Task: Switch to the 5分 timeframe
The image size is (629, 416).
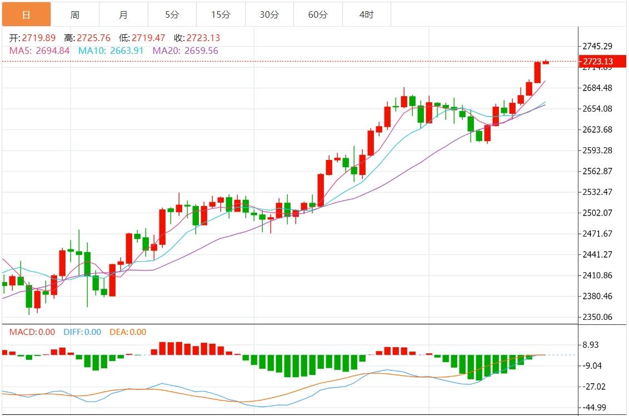Action: click(172, 14)
